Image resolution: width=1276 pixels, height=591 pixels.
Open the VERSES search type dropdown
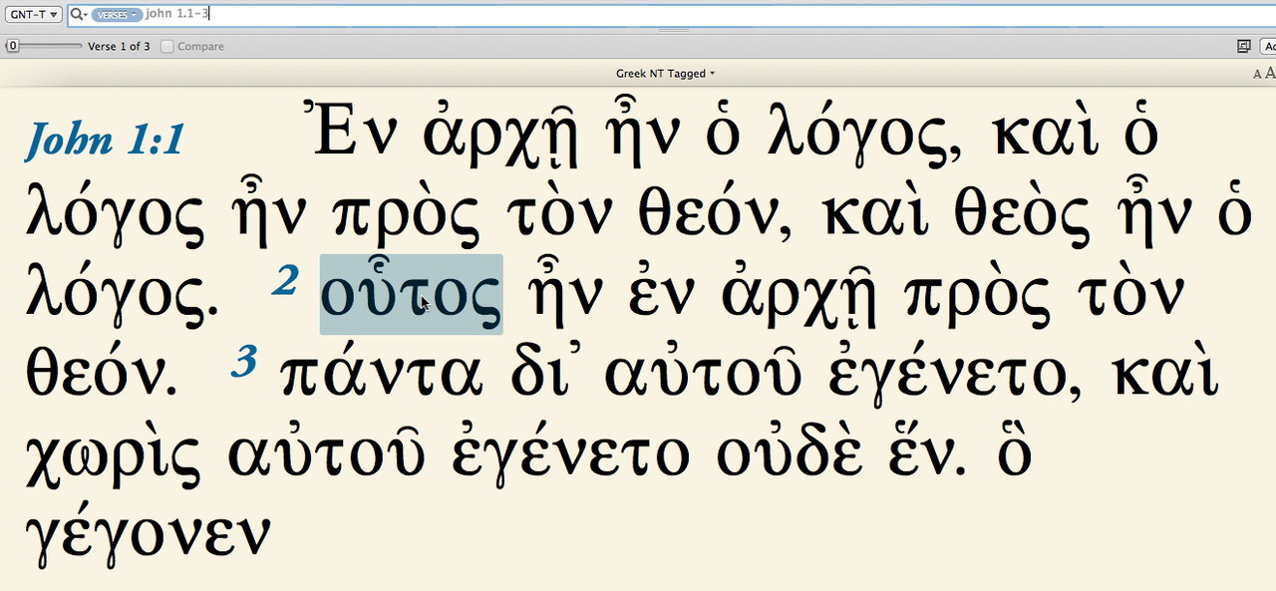116,15
